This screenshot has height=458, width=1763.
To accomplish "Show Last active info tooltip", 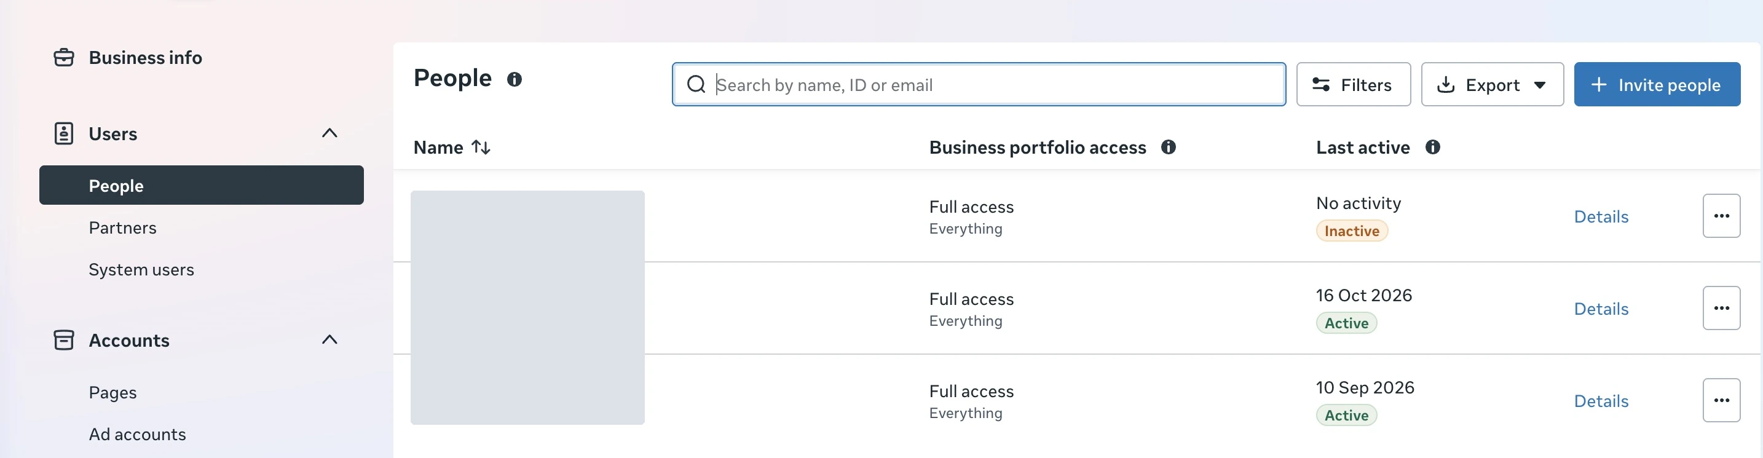I will 1432,147.
